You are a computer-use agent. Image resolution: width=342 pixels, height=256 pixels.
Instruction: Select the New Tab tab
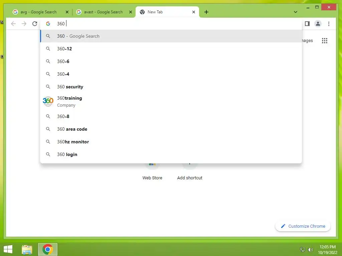pos(167,12)
